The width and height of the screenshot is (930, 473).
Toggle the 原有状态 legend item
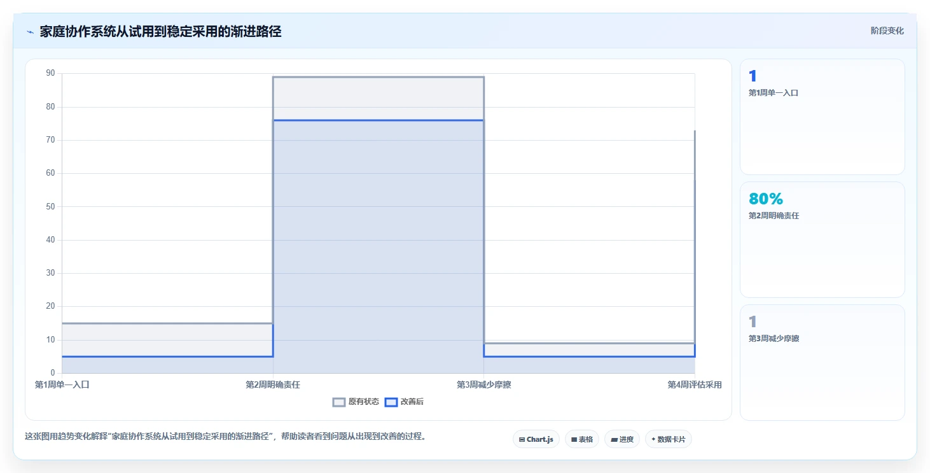point(356,402)
